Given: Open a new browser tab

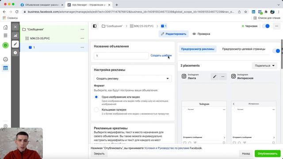Looking at the screenshot, I should [117, 5].
